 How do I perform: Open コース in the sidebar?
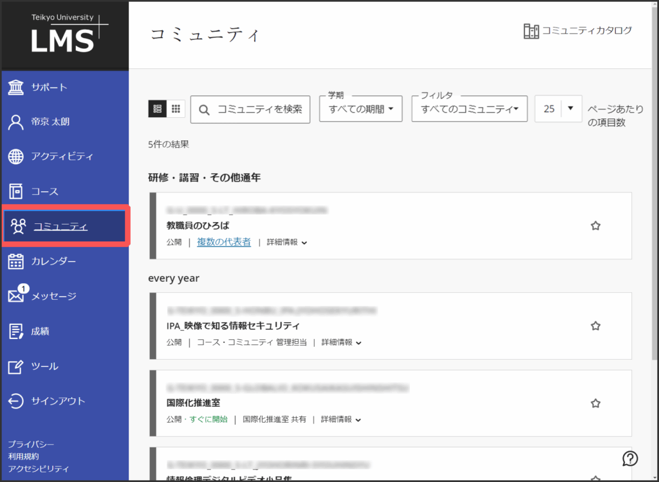pos(65,191)
